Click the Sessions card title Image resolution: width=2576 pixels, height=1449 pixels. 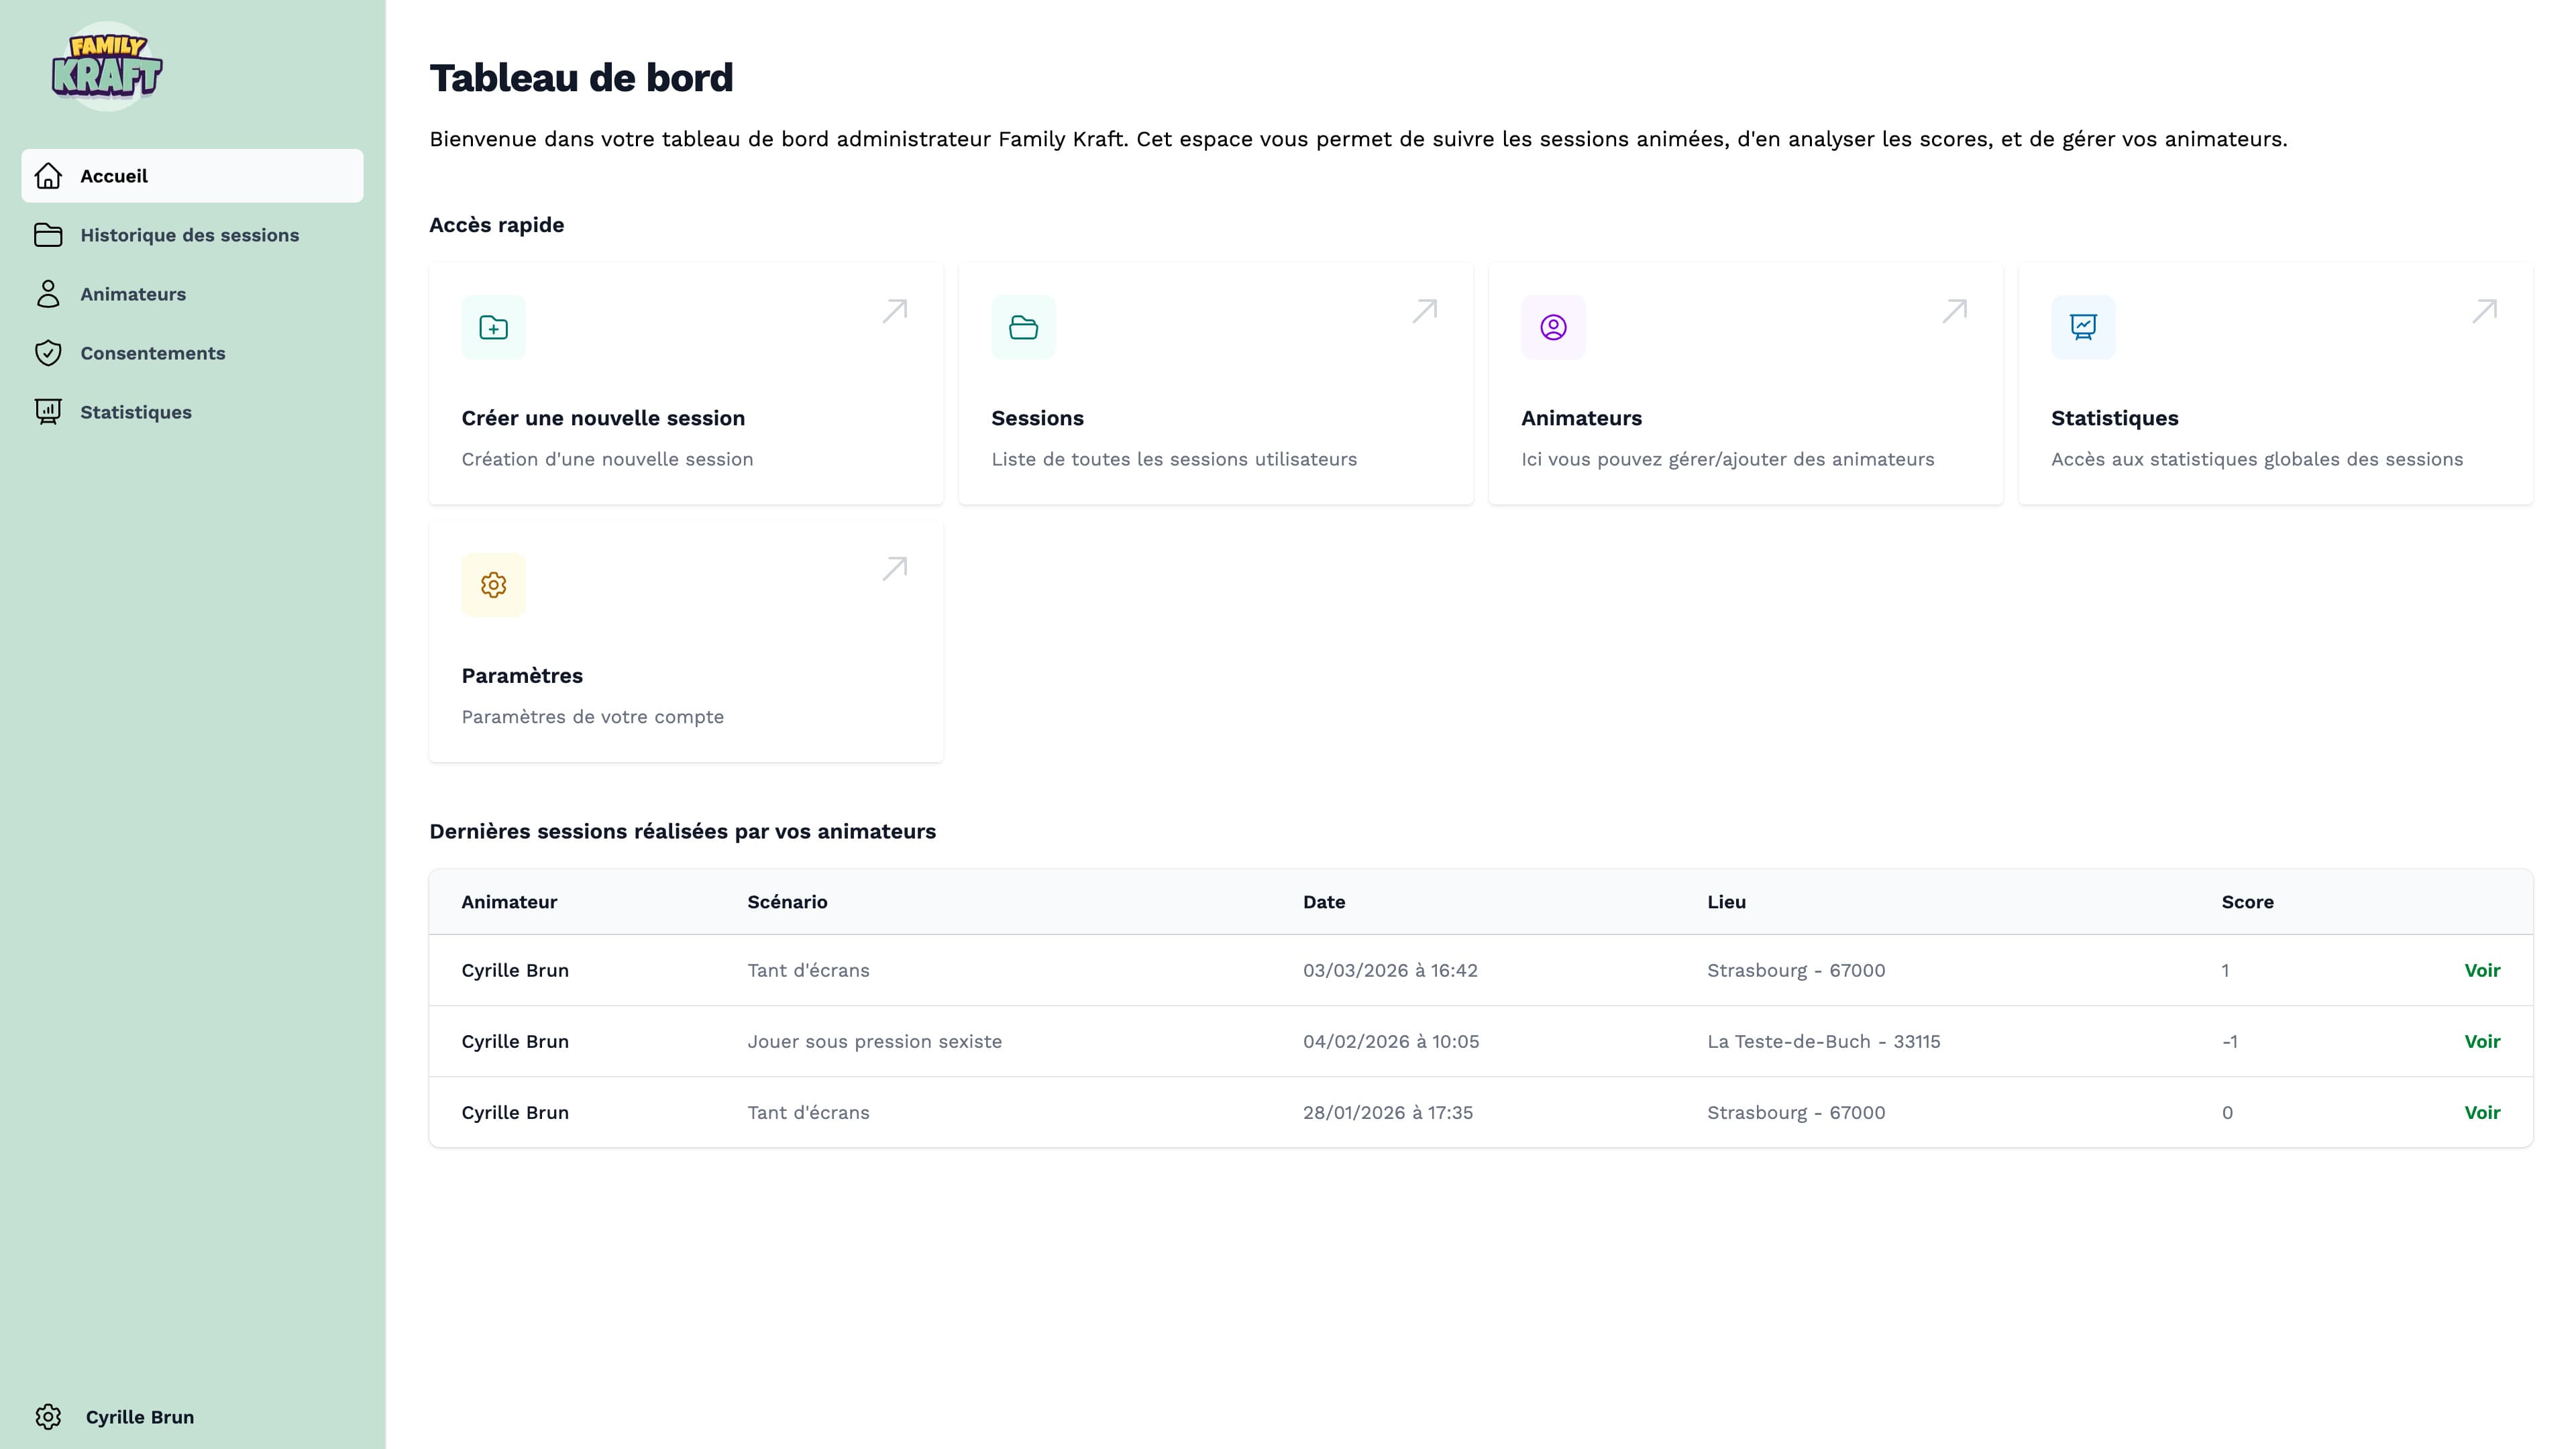(x=1037, y=418)
